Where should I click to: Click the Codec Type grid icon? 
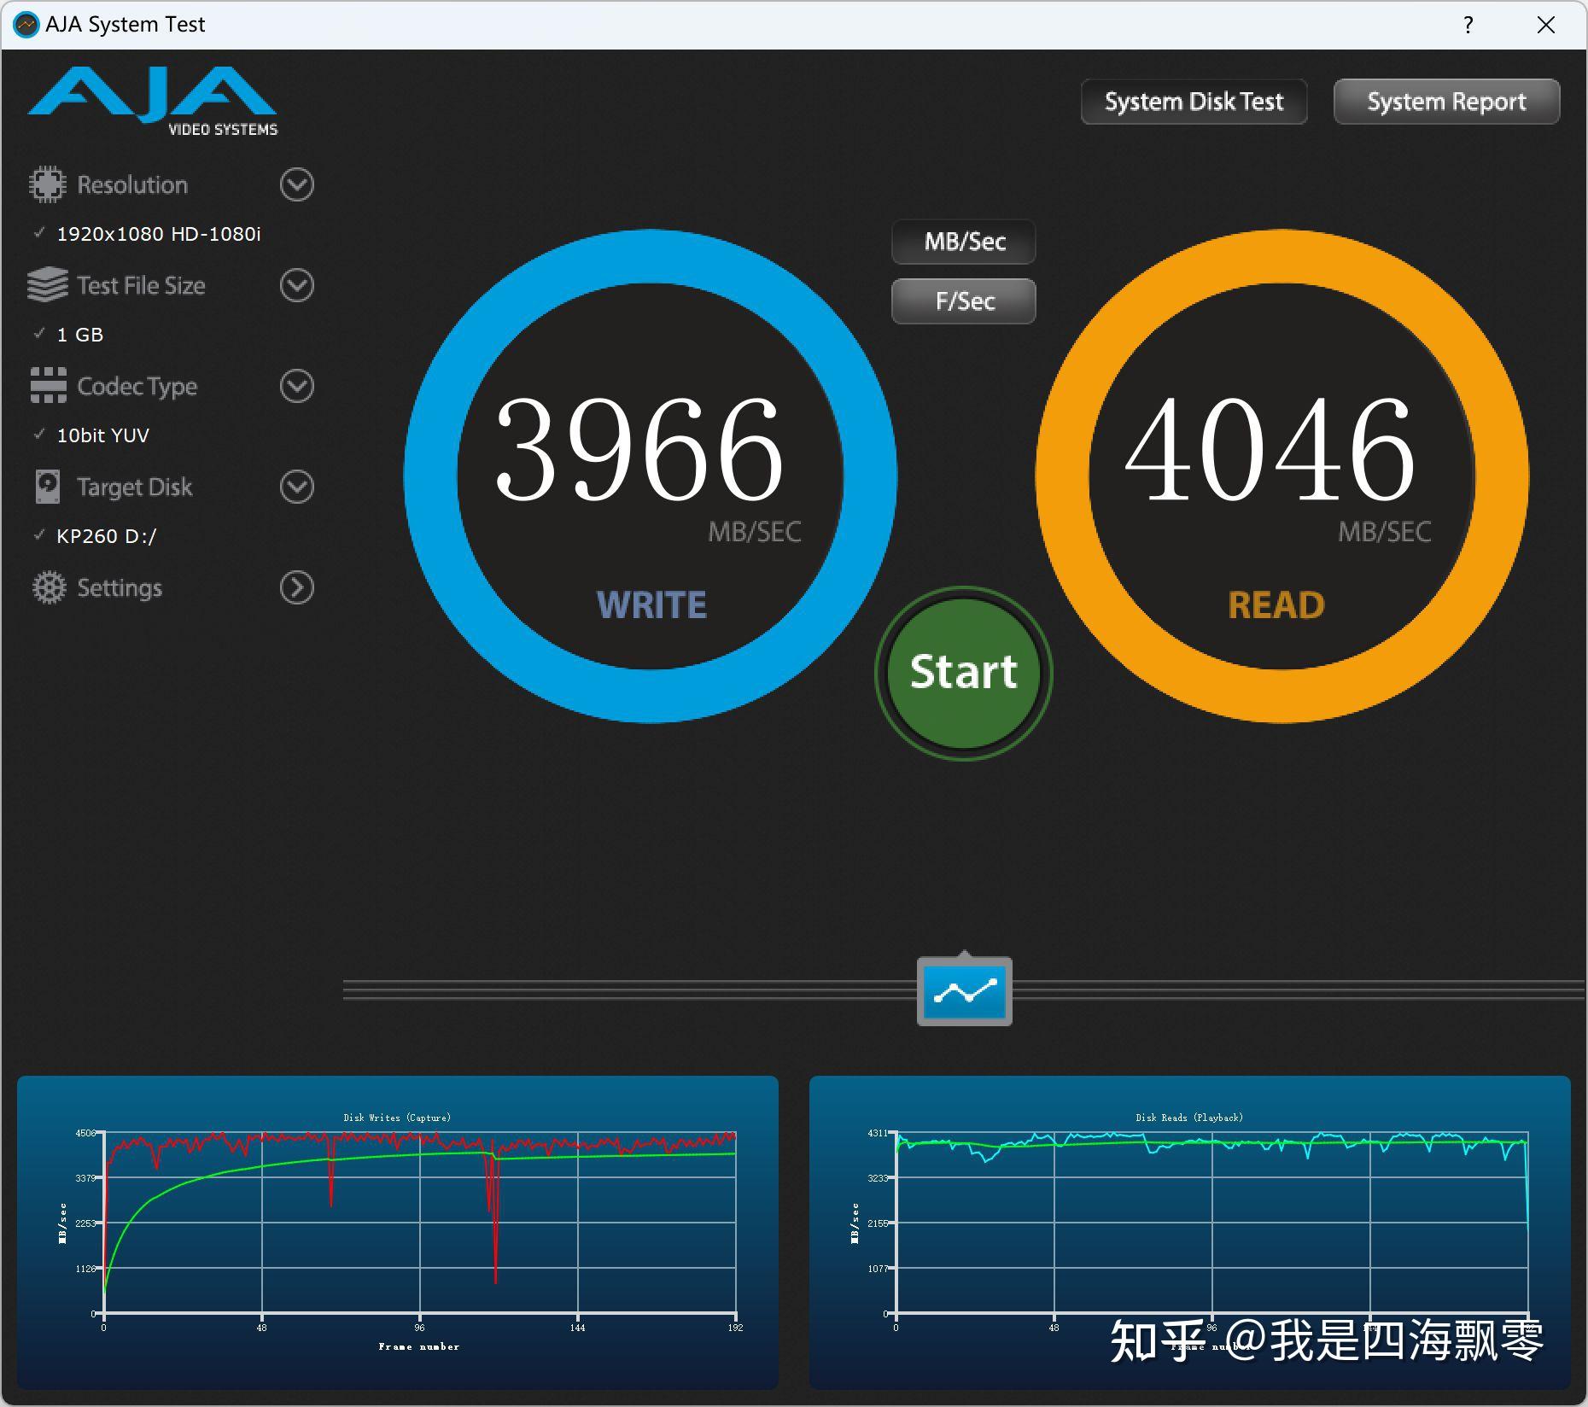[x=47, y=386]
